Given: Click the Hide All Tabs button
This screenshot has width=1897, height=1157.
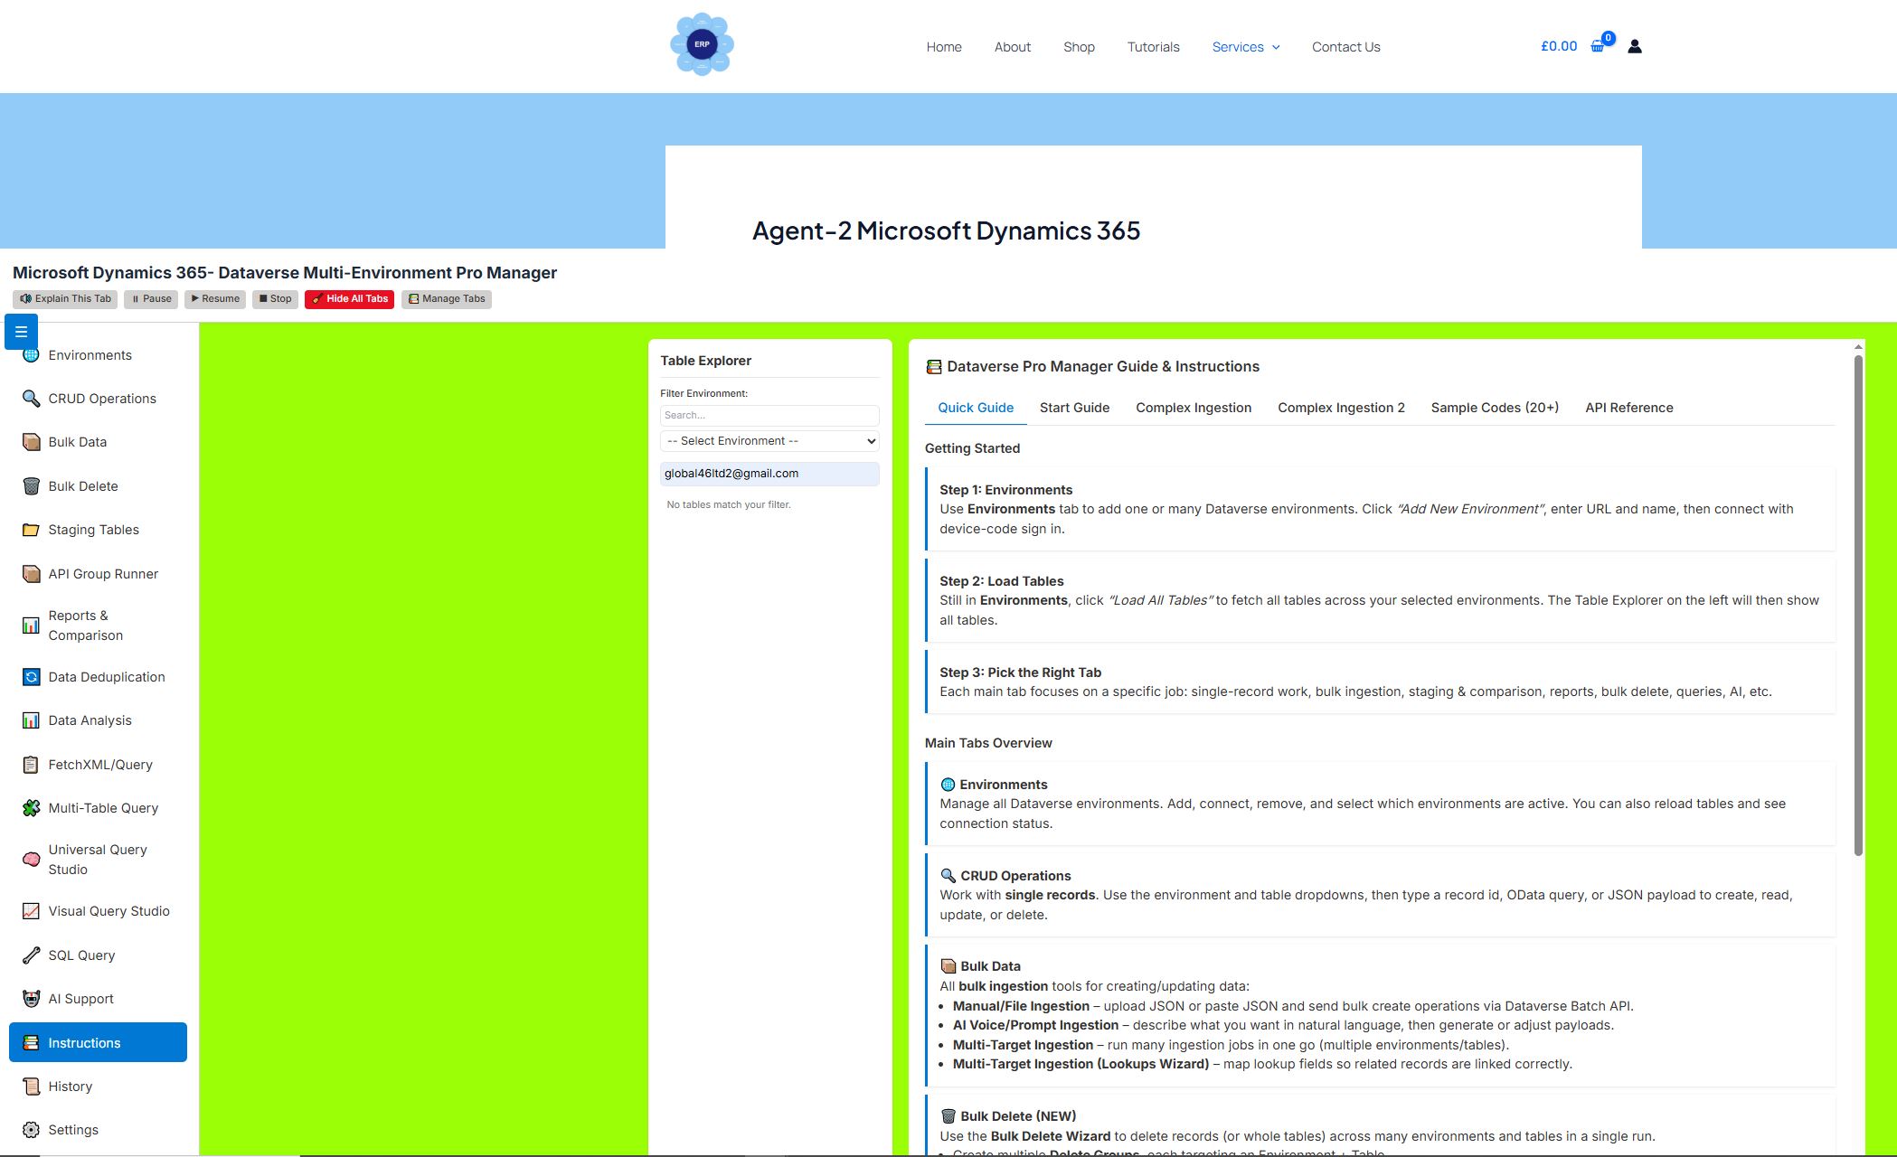Looking at the screenshot, I should click(x=349, y=298).
